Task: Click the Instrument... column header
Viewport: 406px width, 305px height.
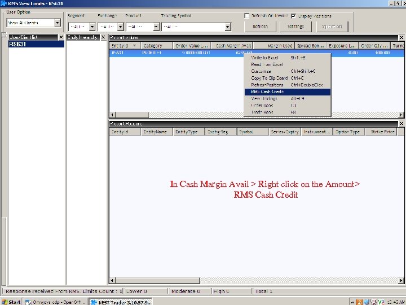Action: point(317,132)
